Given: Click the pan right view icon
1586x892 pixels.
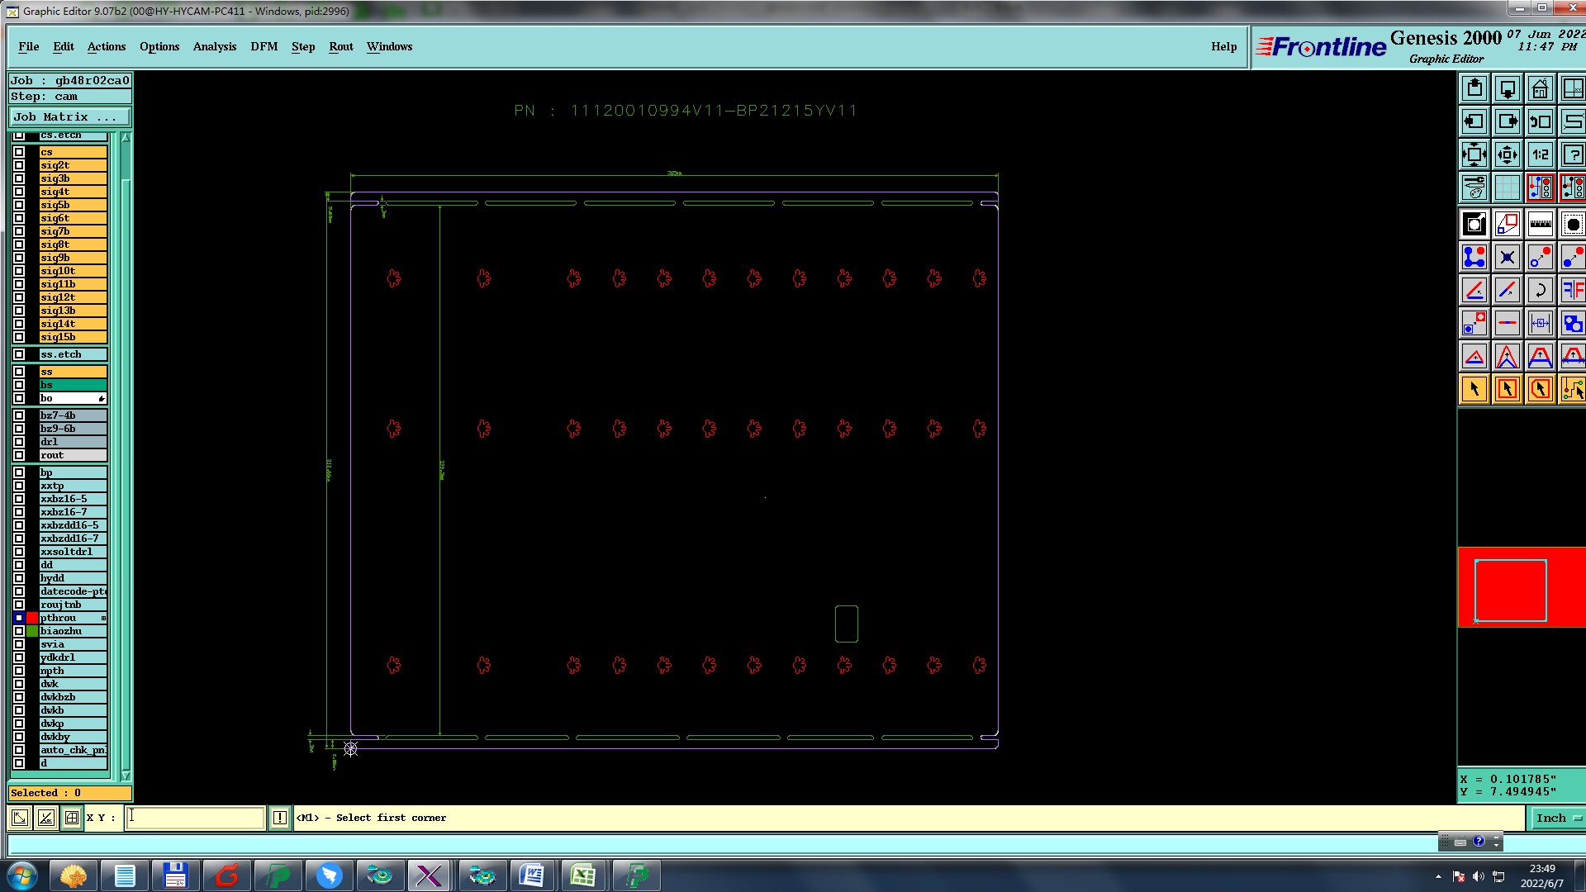Looking at the screenshot, I should (1508, 121).
